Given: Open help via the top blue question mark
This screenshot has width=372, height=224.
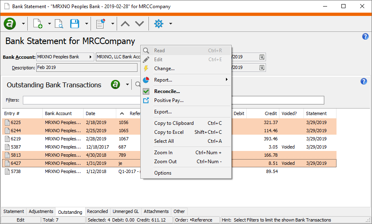Looking at the screenshot, I should 365,37.
